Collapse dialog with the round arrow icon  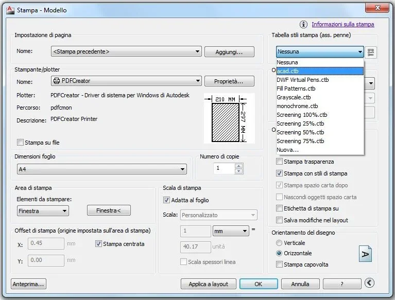[369, 283]
